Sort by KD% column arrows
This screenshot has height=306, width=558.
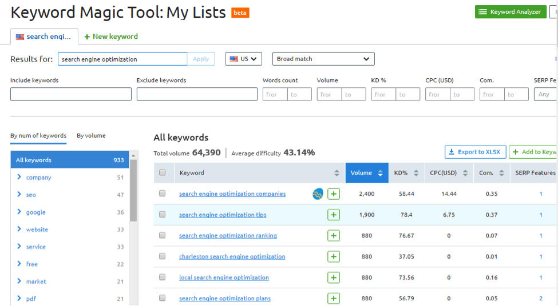tap(416, 173)
